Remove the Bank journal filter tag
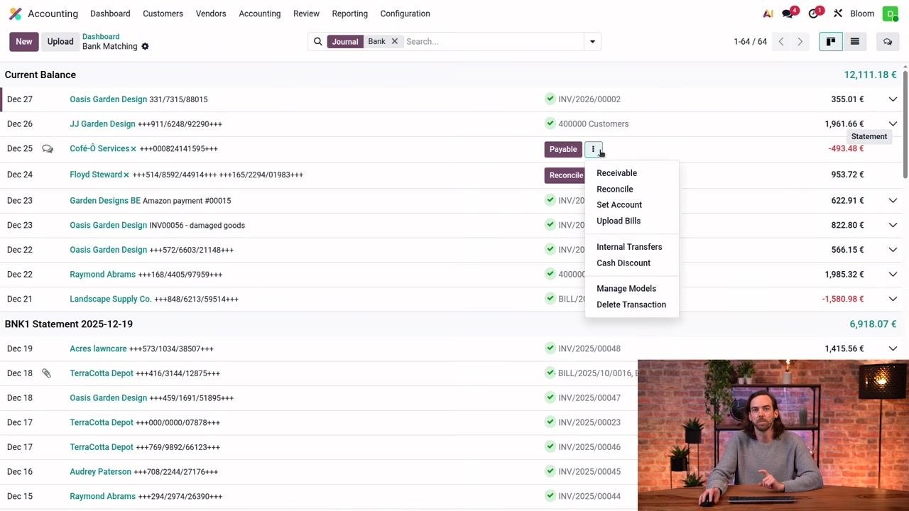Image resolution: width=909 pixels, height=511 pixels. [395, 41]
